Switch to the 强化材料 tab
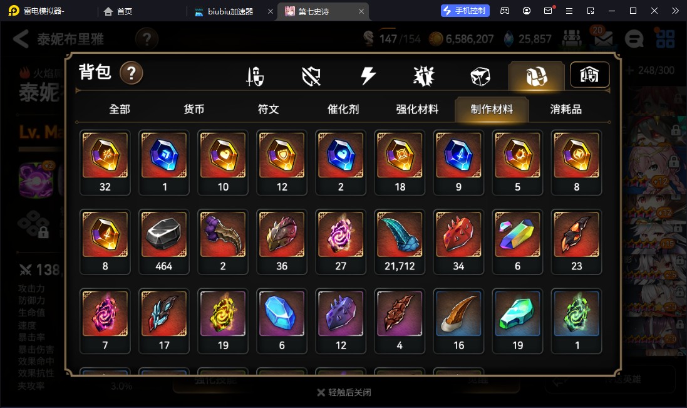 [x=417, y=109]
